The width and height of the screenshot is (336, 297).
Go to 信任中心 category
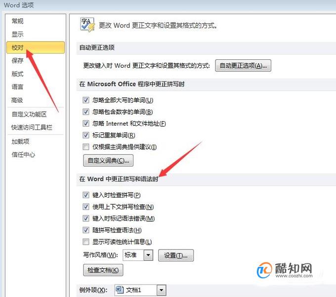coord(23,155)
